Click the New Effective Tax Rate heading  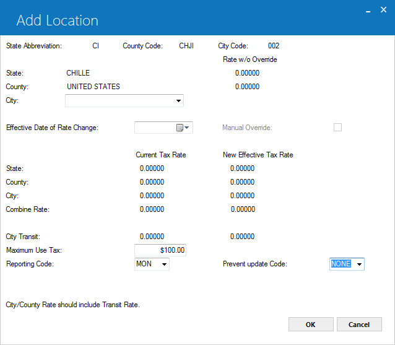258,155
